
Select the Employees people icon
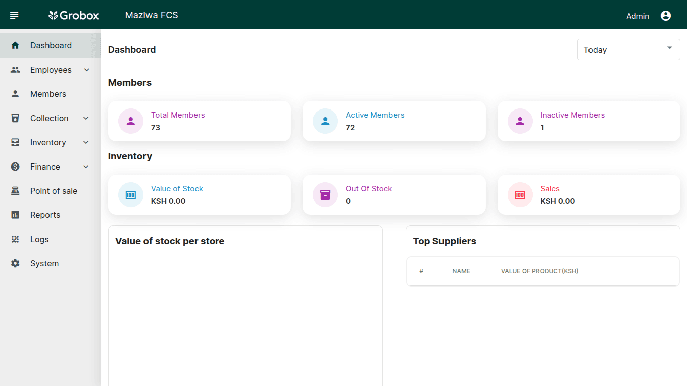click(15, 69)
